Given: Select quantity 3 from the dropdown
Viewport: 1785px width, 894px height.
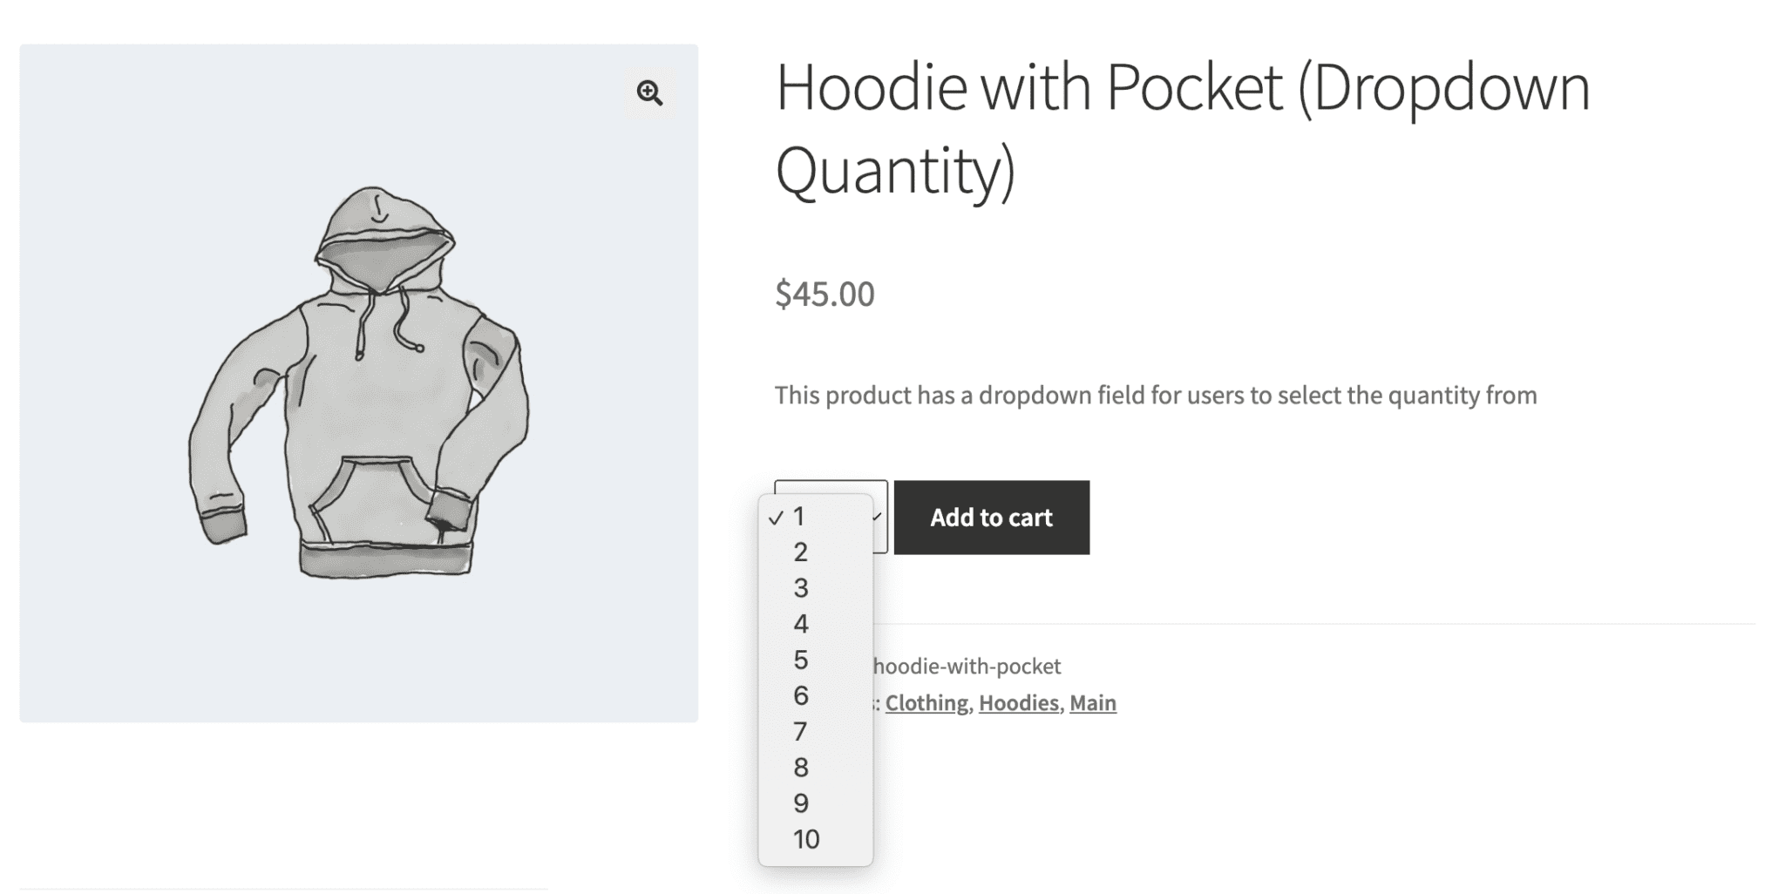Looking at the screenshot, I should [x=799, y=588].
